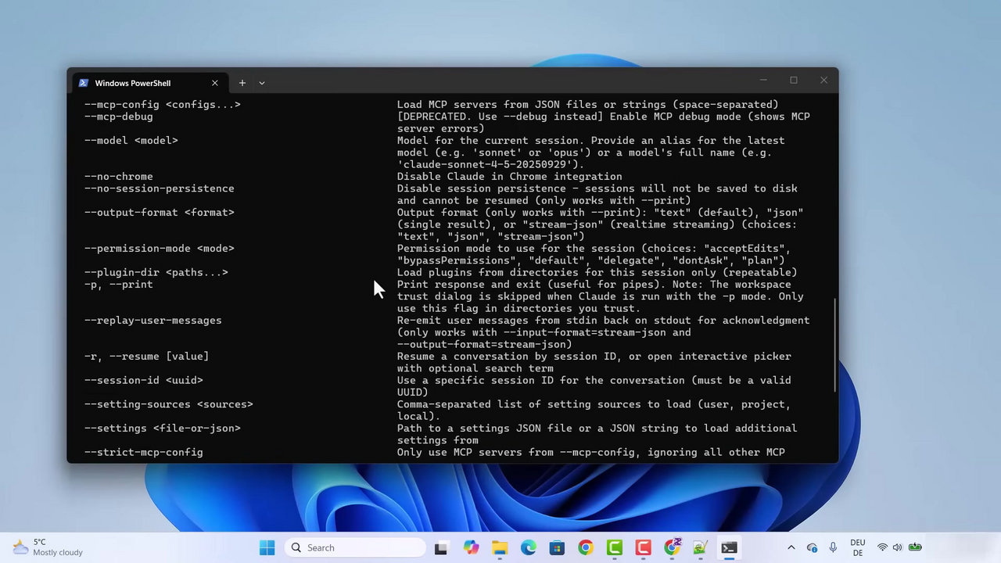
Task: Click the '--setting-sources <sources>' option text
Action: point(169,404)
